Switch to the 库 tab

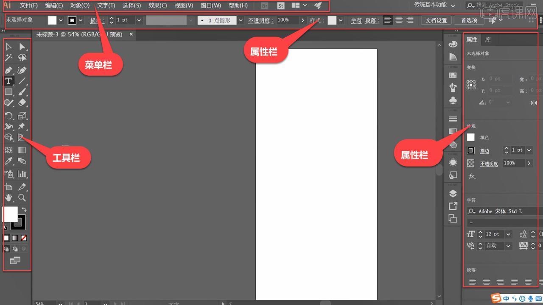(488, 40)
